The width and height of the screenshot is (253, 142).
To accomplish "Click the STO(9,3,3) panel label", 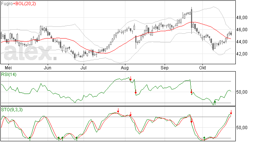I will 12,110.
